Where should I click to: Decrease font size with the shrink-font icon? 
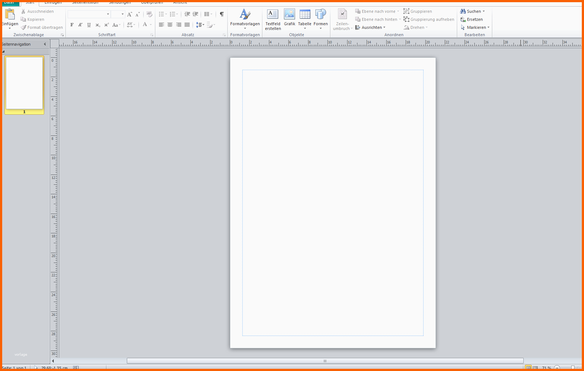tap(137, 14)
